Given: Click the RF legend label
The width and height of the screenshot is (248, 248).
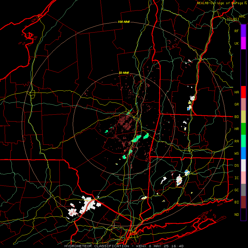Looking at the screenshot, I should 236,31.
